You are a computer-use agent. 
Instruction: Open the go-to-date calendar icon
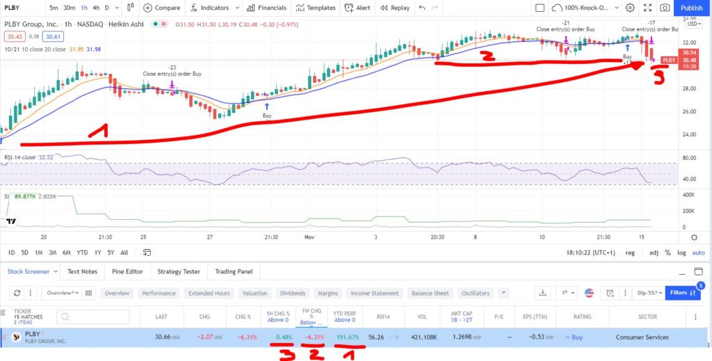[147, 252]
